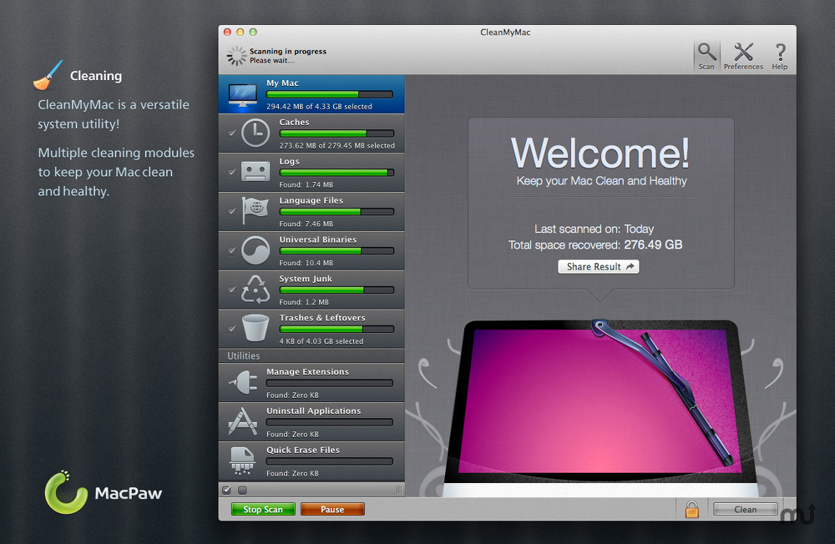Click the CleanMyMac window title

[505, 32]
